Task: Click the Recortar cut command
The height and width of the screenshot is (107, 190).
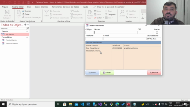Action: point(26,11)
